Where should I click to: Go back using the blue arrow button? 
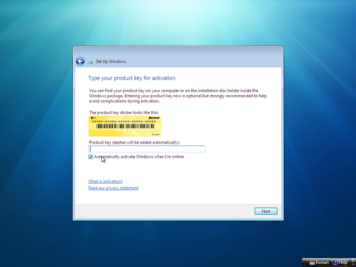[80, 61]
